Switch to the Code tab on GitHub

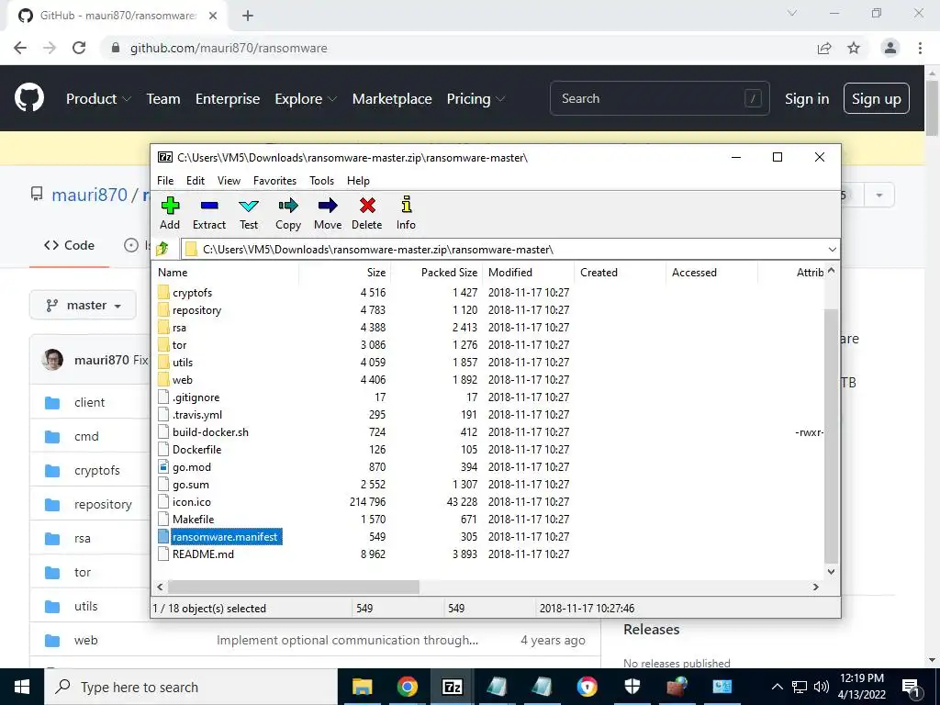click(x=69, y=245)
